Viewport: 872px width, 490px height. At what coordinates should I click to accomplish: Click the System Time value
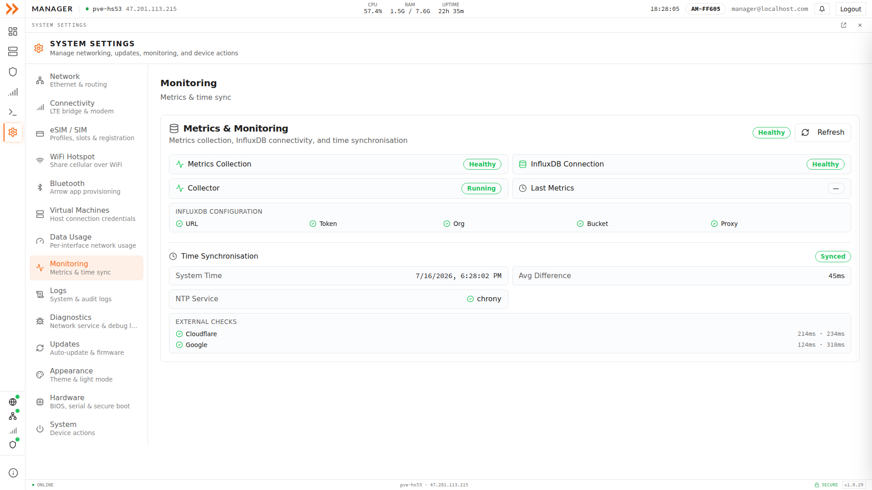click(x=458, y=276)
